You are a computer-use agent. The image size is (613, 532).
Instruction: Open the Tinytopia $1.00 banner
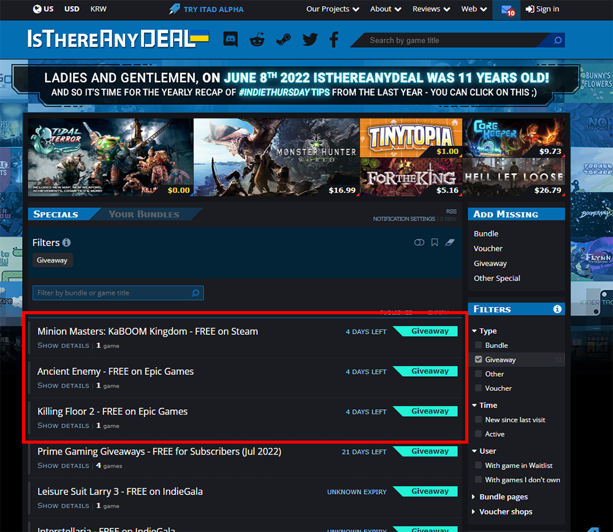[x=411, y=138]
